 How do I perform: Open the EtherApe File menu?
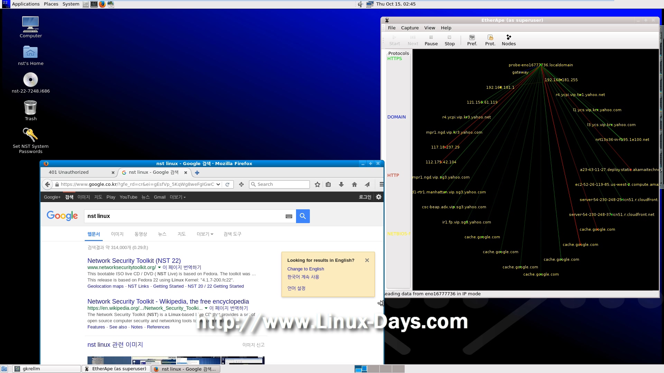[x=391, y=28]
